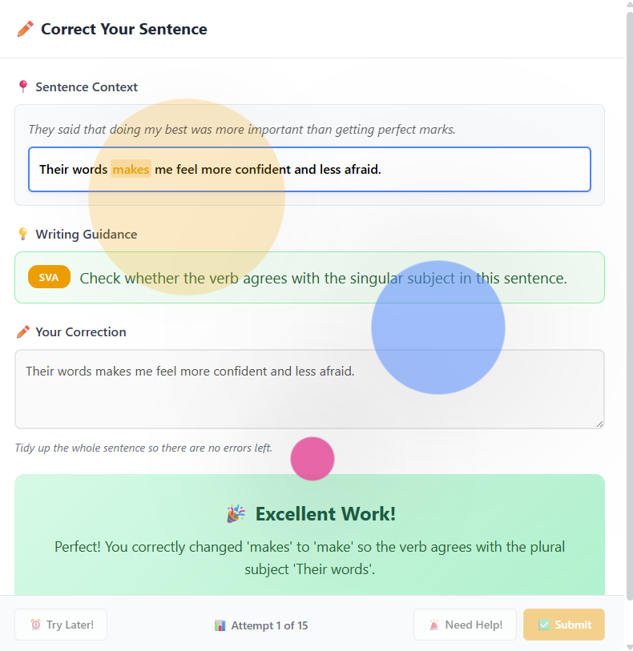The height and width of the screenshot is (651, 633).
Task: Select the highlighted word 'makes' in sentence
Action: [x=131, y=169]
